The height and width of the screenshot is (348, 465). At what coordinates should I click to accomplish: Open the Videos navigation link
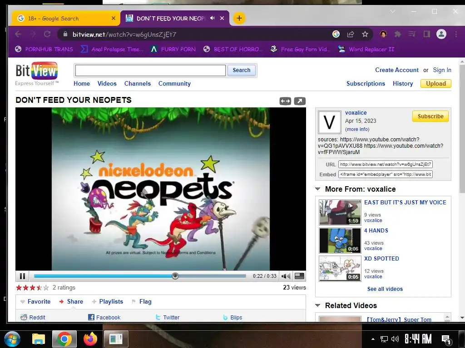pyautogui.click(x=107, y=84)
